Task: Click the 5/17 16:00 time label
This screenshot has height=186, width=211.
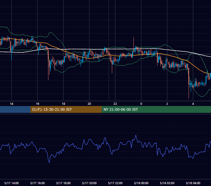Action: coord(38,183)
